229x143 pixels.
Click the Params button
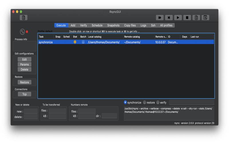(x=24, y=65)
